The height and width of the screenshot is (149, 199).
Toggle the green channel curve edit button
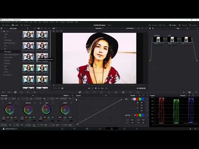(x=140, y=99)
